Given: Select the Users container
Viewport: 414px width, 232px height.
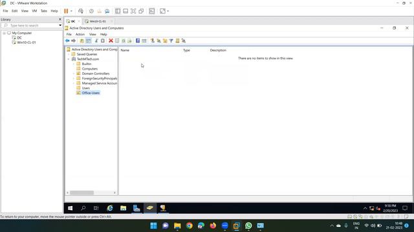Looking at the screenshot, I should coord(85,88).
